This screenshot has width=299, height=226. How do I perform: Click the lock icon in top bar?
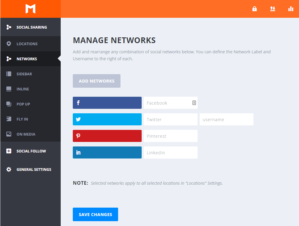tap(255, 9)
